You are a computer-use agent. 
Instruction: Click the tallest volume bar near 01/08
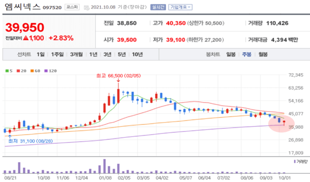click(104, 166)
